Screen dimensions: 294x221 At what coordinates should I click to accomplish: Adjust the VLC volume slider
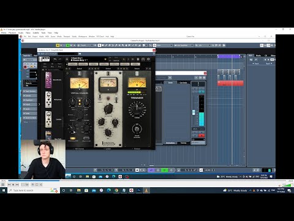coord(287,185)
